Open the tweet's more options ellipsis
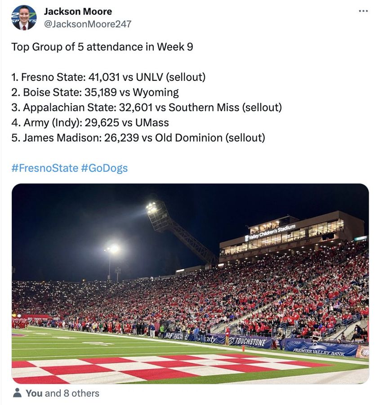 coord(363,11)
